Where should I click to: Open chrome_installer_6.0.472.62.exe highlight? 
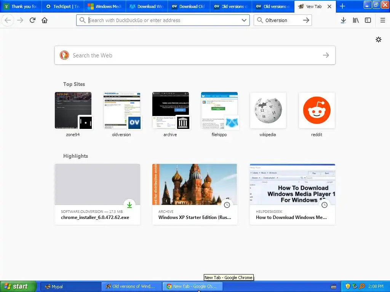97,194
